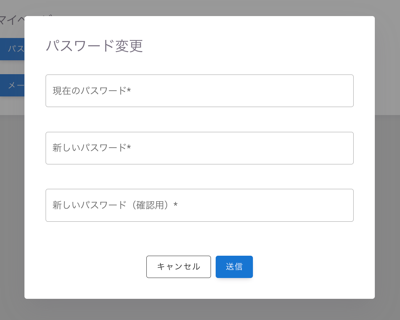Click the asterisk after 現在のパスワード

129,91
